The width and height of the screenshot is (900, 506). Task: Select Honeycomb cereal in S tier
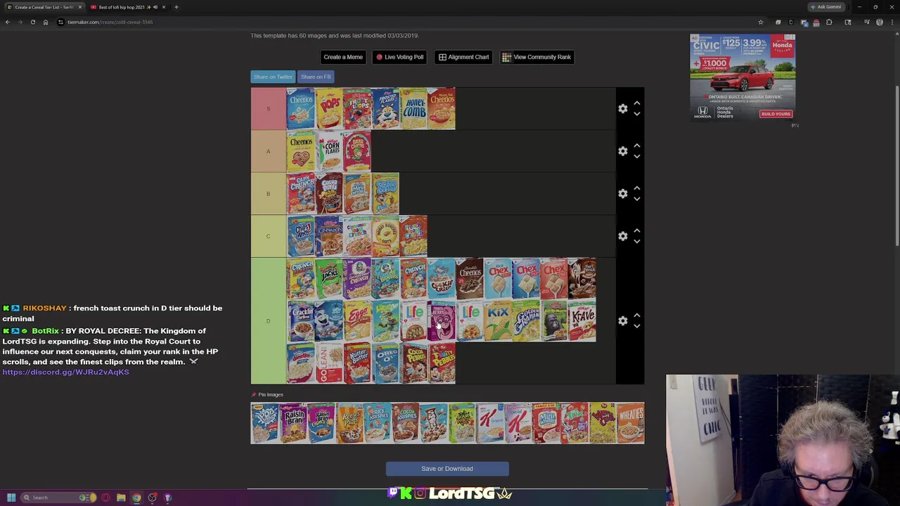point(413,109)
